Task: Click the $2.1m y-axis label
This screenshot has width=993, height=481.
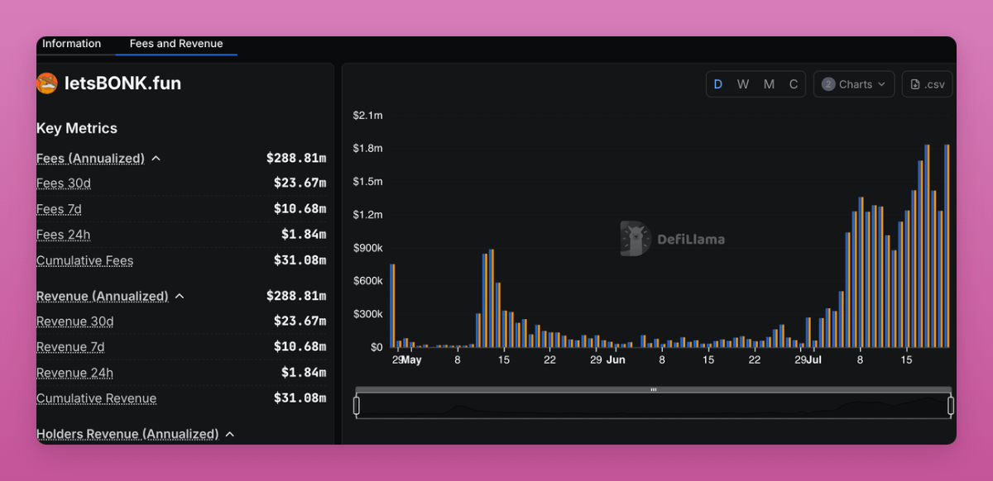Action: tap(367, 115)
